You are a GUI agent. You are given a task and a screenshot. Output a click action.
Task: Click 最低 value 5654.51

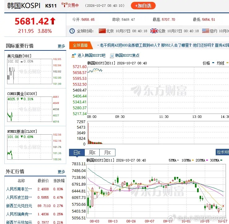tap(209, 19)
